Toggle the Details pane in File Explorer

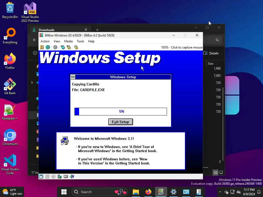[211, 53]
